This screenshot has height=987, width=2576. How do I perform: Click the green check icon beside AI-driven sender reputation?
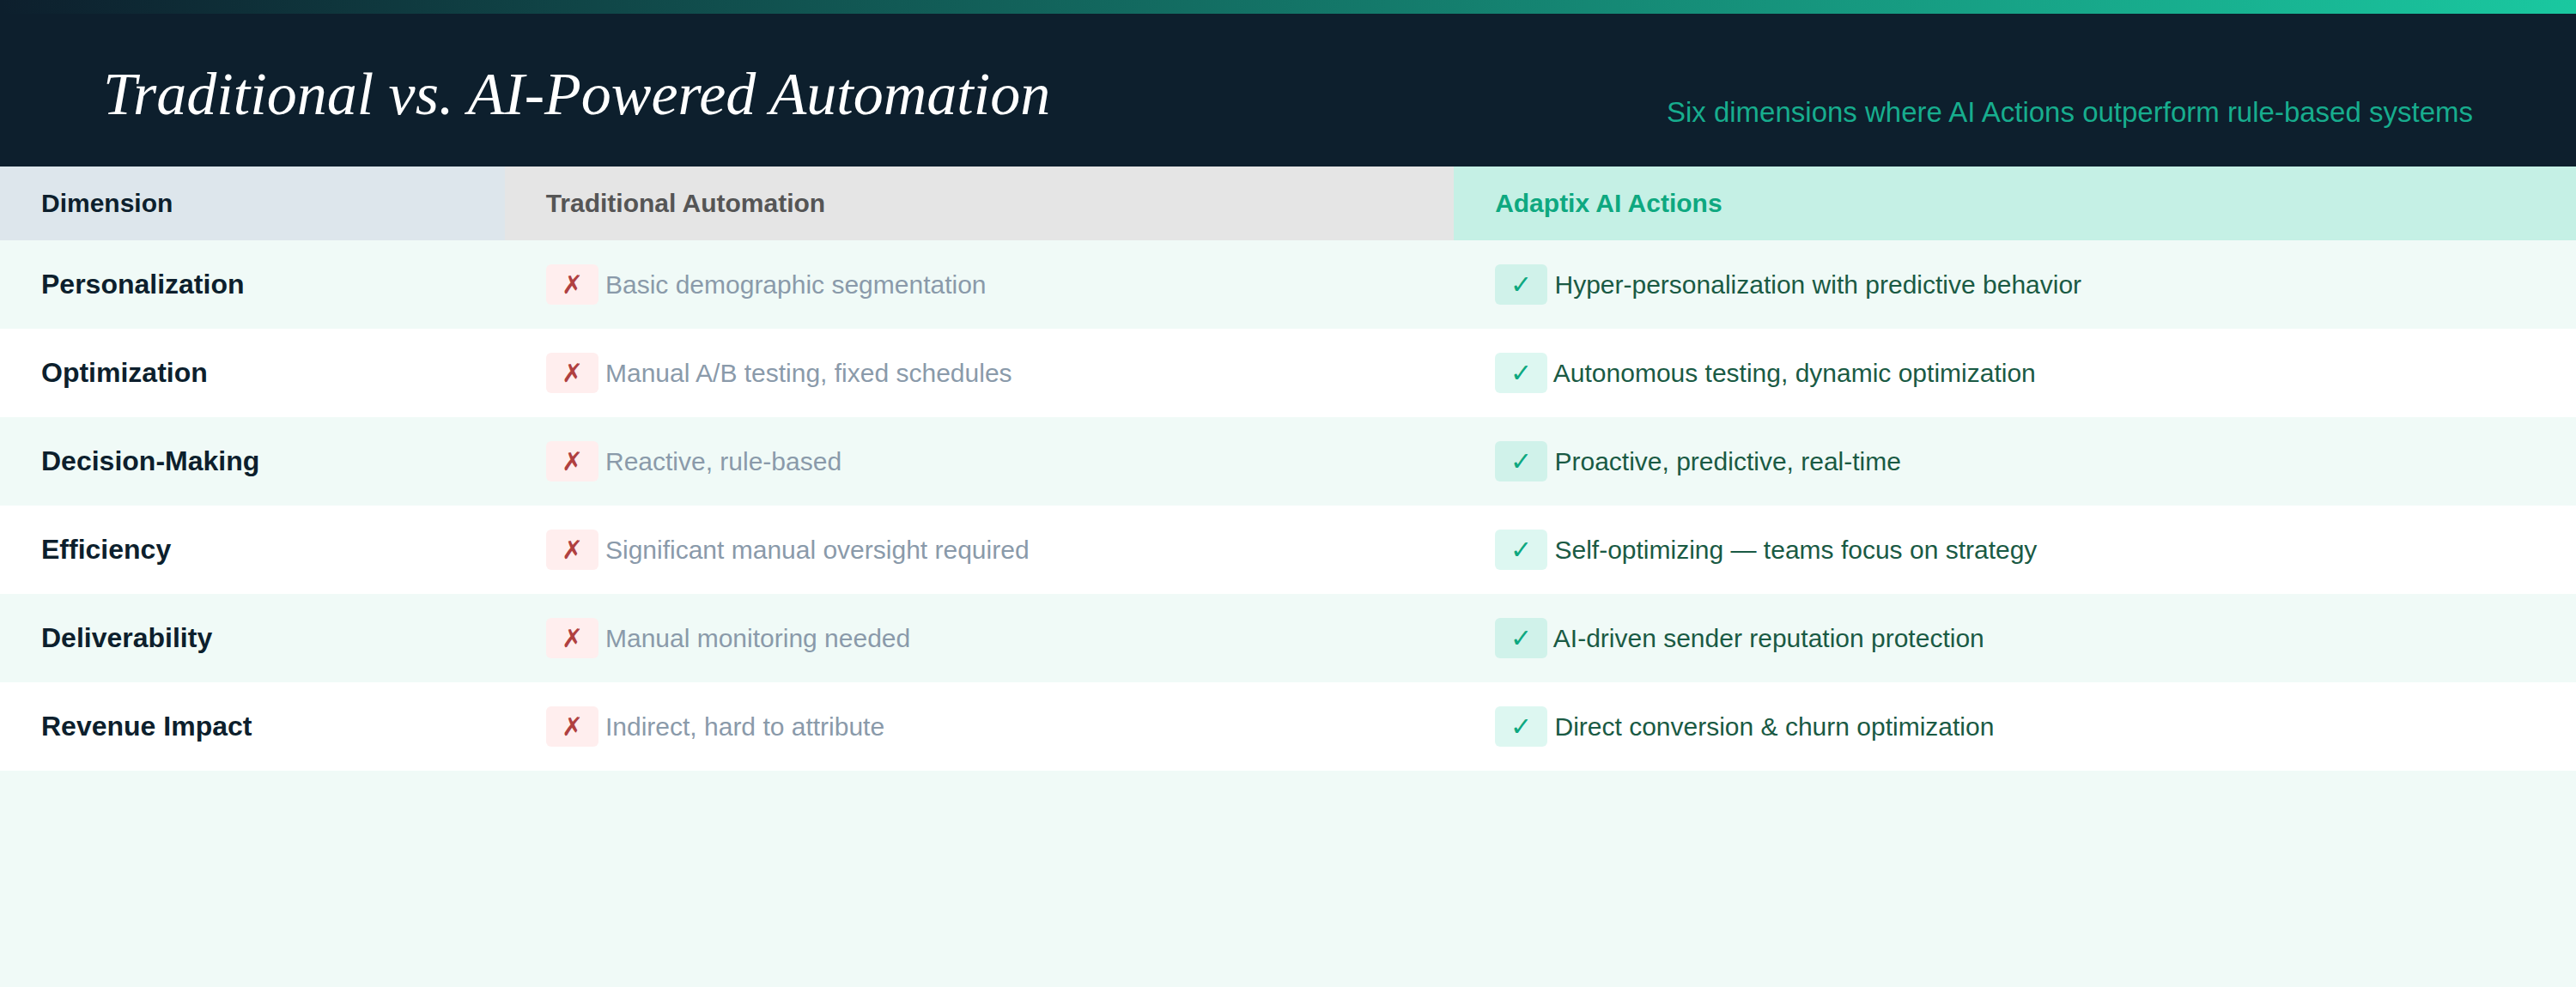point(1520,638)
